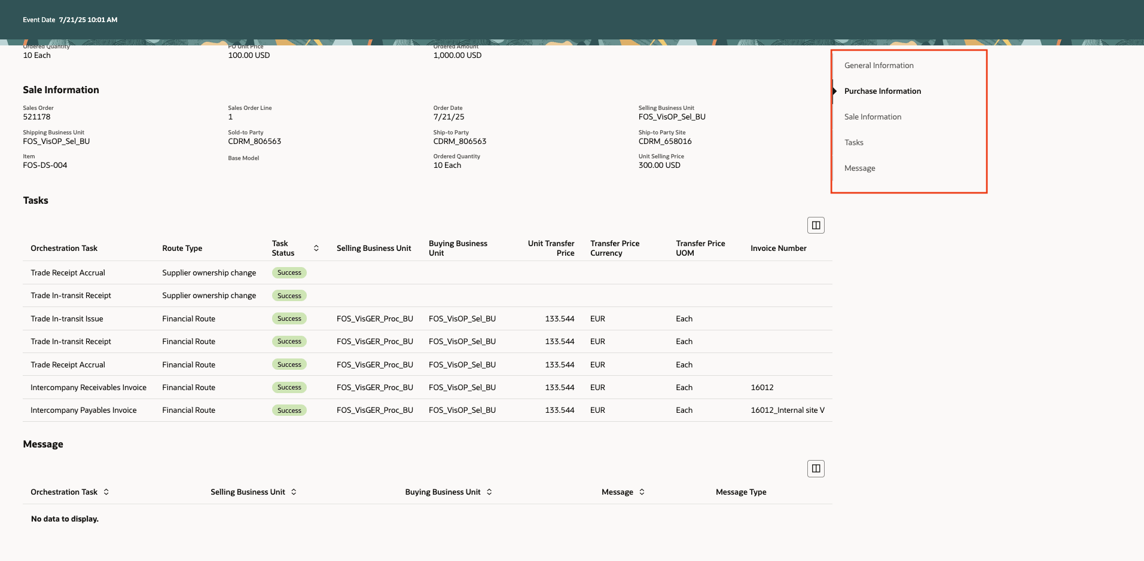This screenshot has height=561, width=1144.
Task: Click the Sale Information section heading
Action: (x=61, y=90)
